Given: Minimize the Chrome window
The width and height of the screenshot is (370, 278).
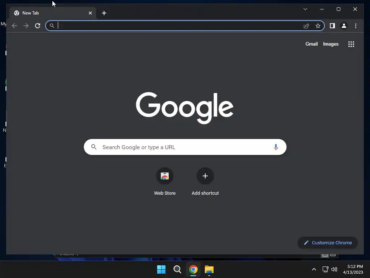Looking at the screenshot, I should pyautogui.click(x=322, y=9).
